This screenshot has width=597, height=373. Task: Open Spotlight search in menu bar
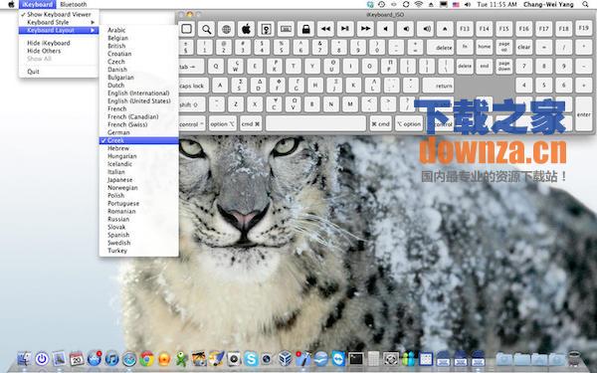coord(585,4)
